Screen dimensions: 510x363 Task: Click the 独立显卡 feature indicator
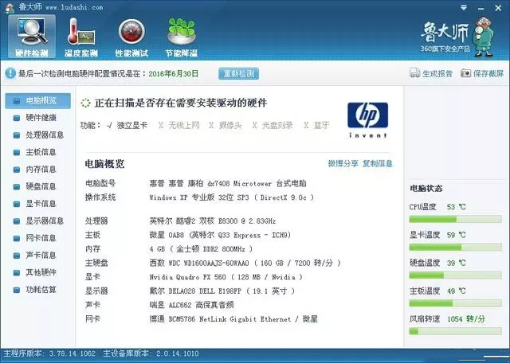point(127,125)
